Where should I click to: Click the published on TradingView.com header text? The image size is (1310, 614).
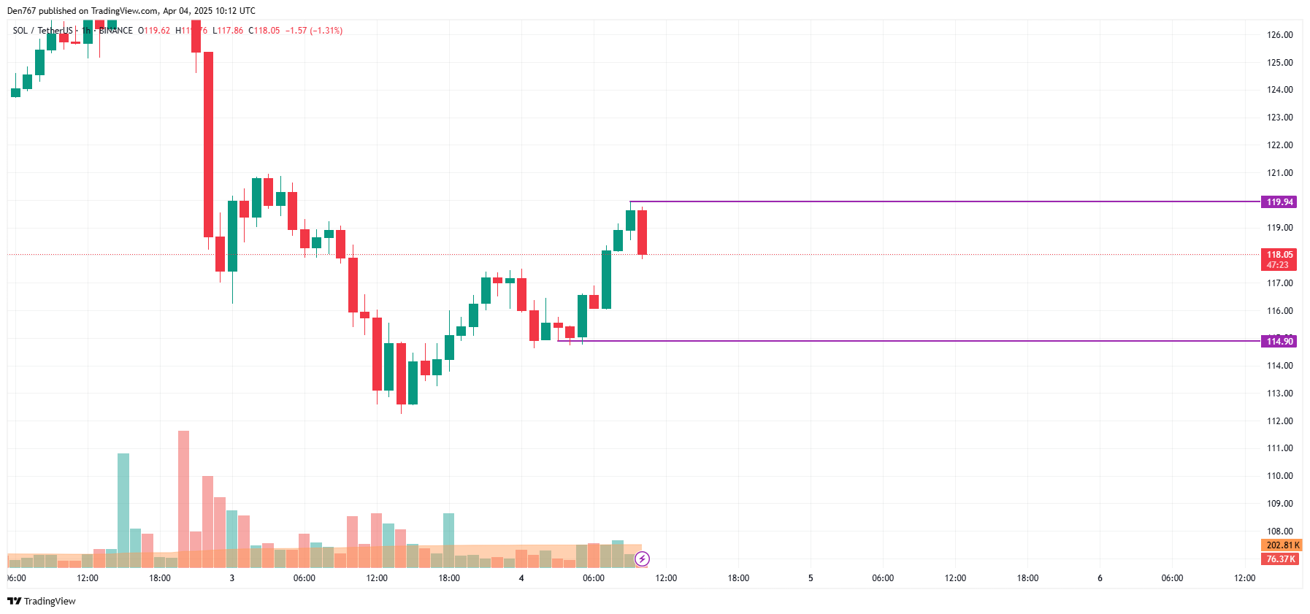pyautogui.click(x=131, y=11)
